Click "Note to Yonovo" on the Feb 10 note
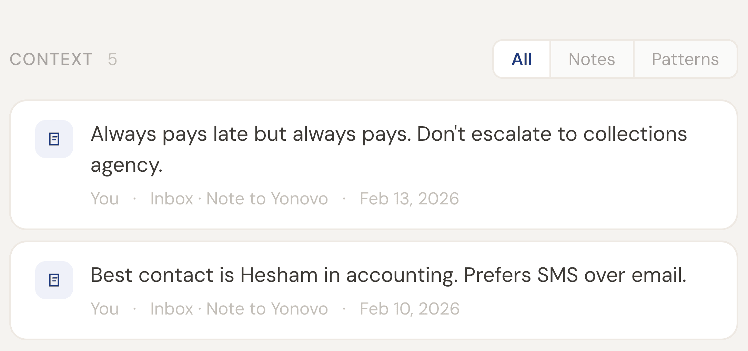 tap(267, 309)
